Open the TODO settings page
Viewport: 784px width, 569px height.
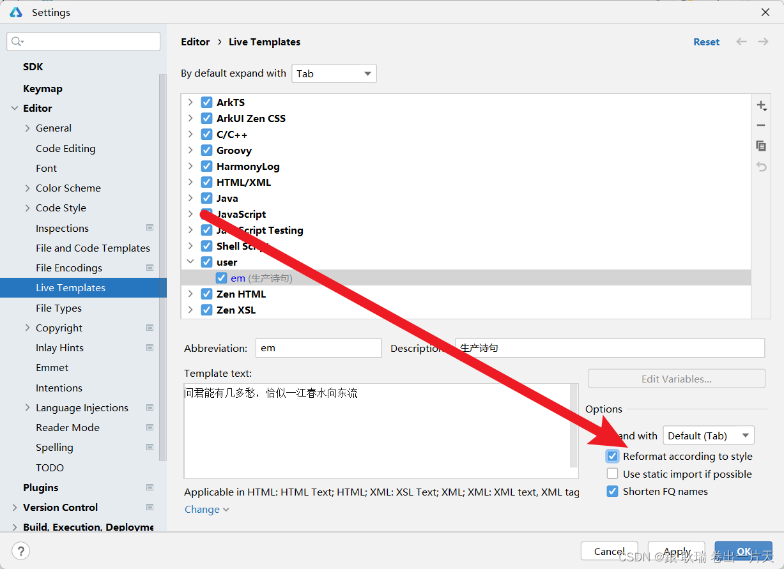coord(50,467)
